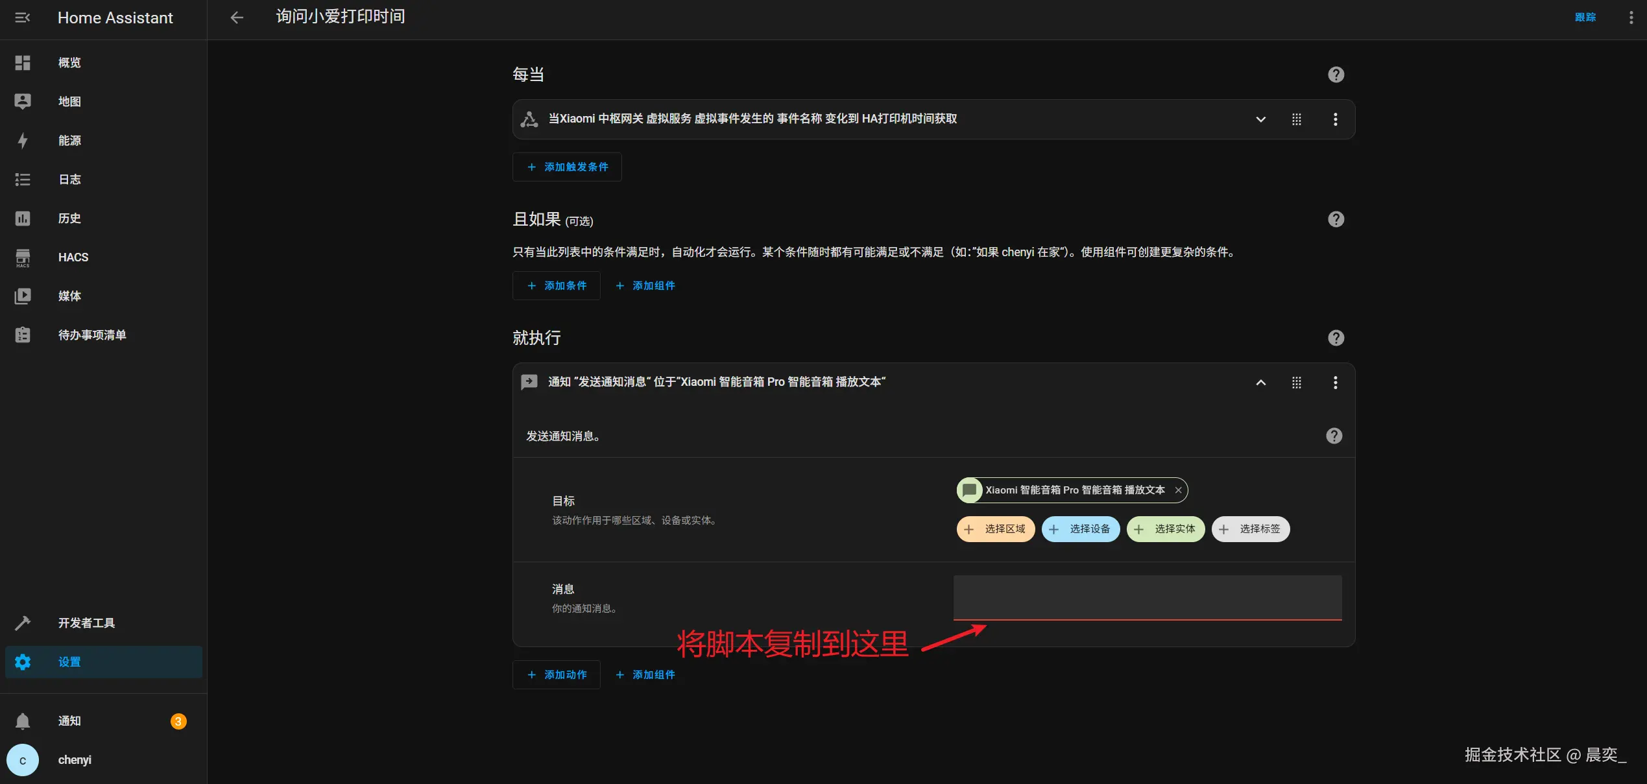Click the 选择设备 chip
The width and height of the screenshot is (1647, 784).
[1080, 529]
